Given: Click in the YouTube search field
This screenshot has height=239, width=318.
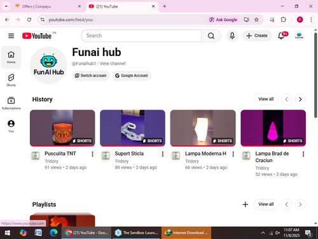Looking at the screenshot, I should tap(141, 36).
